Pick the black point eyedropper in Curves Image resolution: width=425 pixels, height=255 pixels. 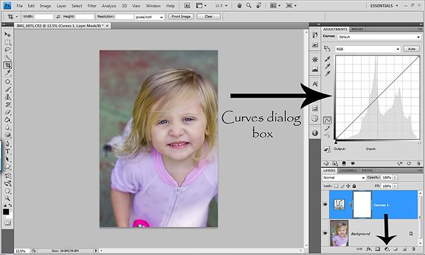coord(328,59)
